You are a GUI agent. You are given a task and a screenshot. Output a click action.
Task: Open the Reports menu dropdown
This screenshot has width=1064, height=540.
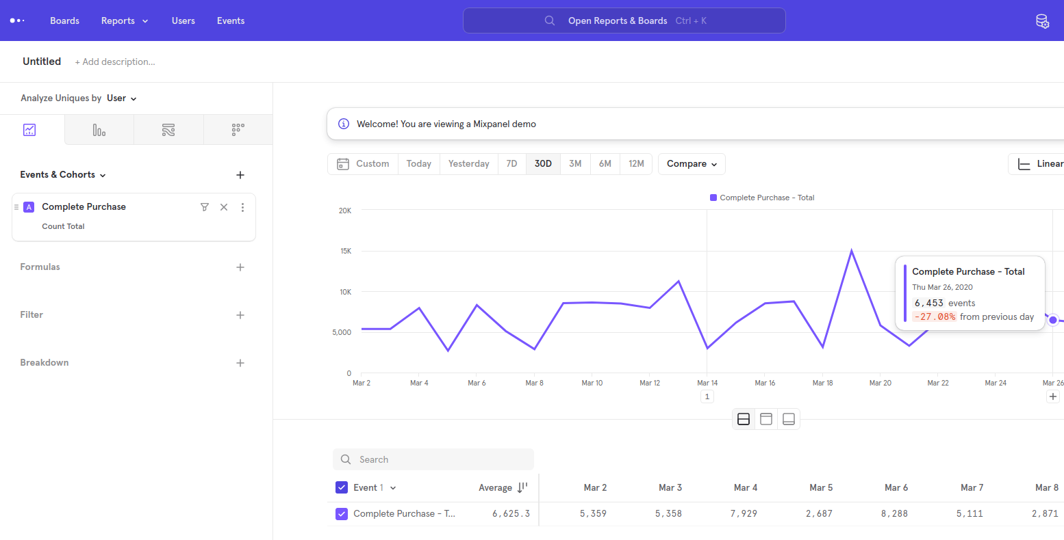click(x=125, y=21)
